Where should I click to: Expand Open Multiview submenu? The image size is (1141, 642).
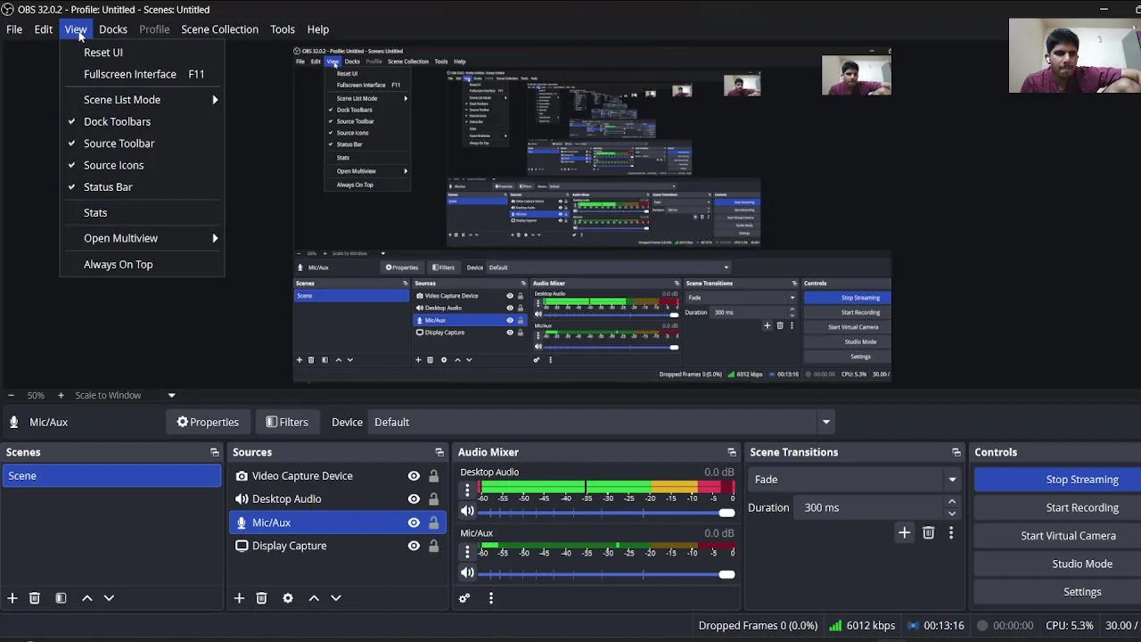click(x=142, y=238)
